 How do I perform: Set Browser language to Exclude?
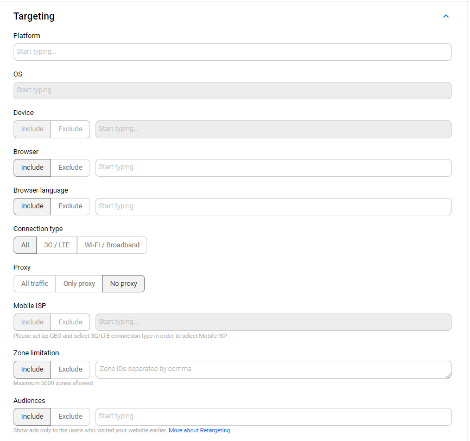(x=71, y=206)
